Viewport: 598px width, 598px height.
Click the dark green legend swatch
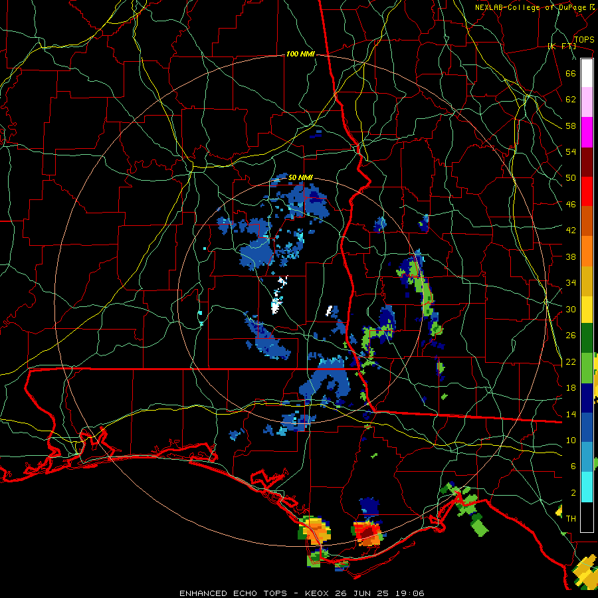pyautogui.click(x=587, y=338)
